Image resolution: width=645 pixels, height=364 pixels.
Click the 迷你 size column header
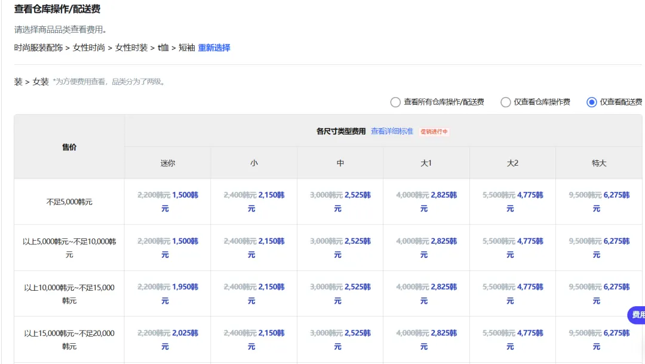click(168, 163)
